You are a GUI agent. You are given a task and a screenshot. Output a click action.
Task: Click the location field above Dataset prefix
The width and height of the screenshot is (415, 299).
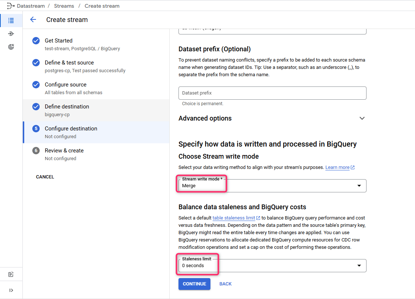click(x=273, y=31)
